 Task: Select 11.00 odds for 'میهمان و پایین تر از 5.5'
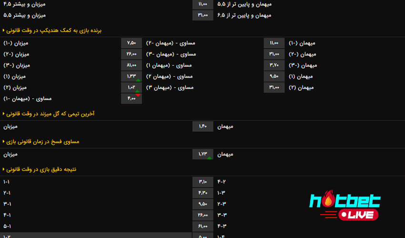(x=202, y=4)
